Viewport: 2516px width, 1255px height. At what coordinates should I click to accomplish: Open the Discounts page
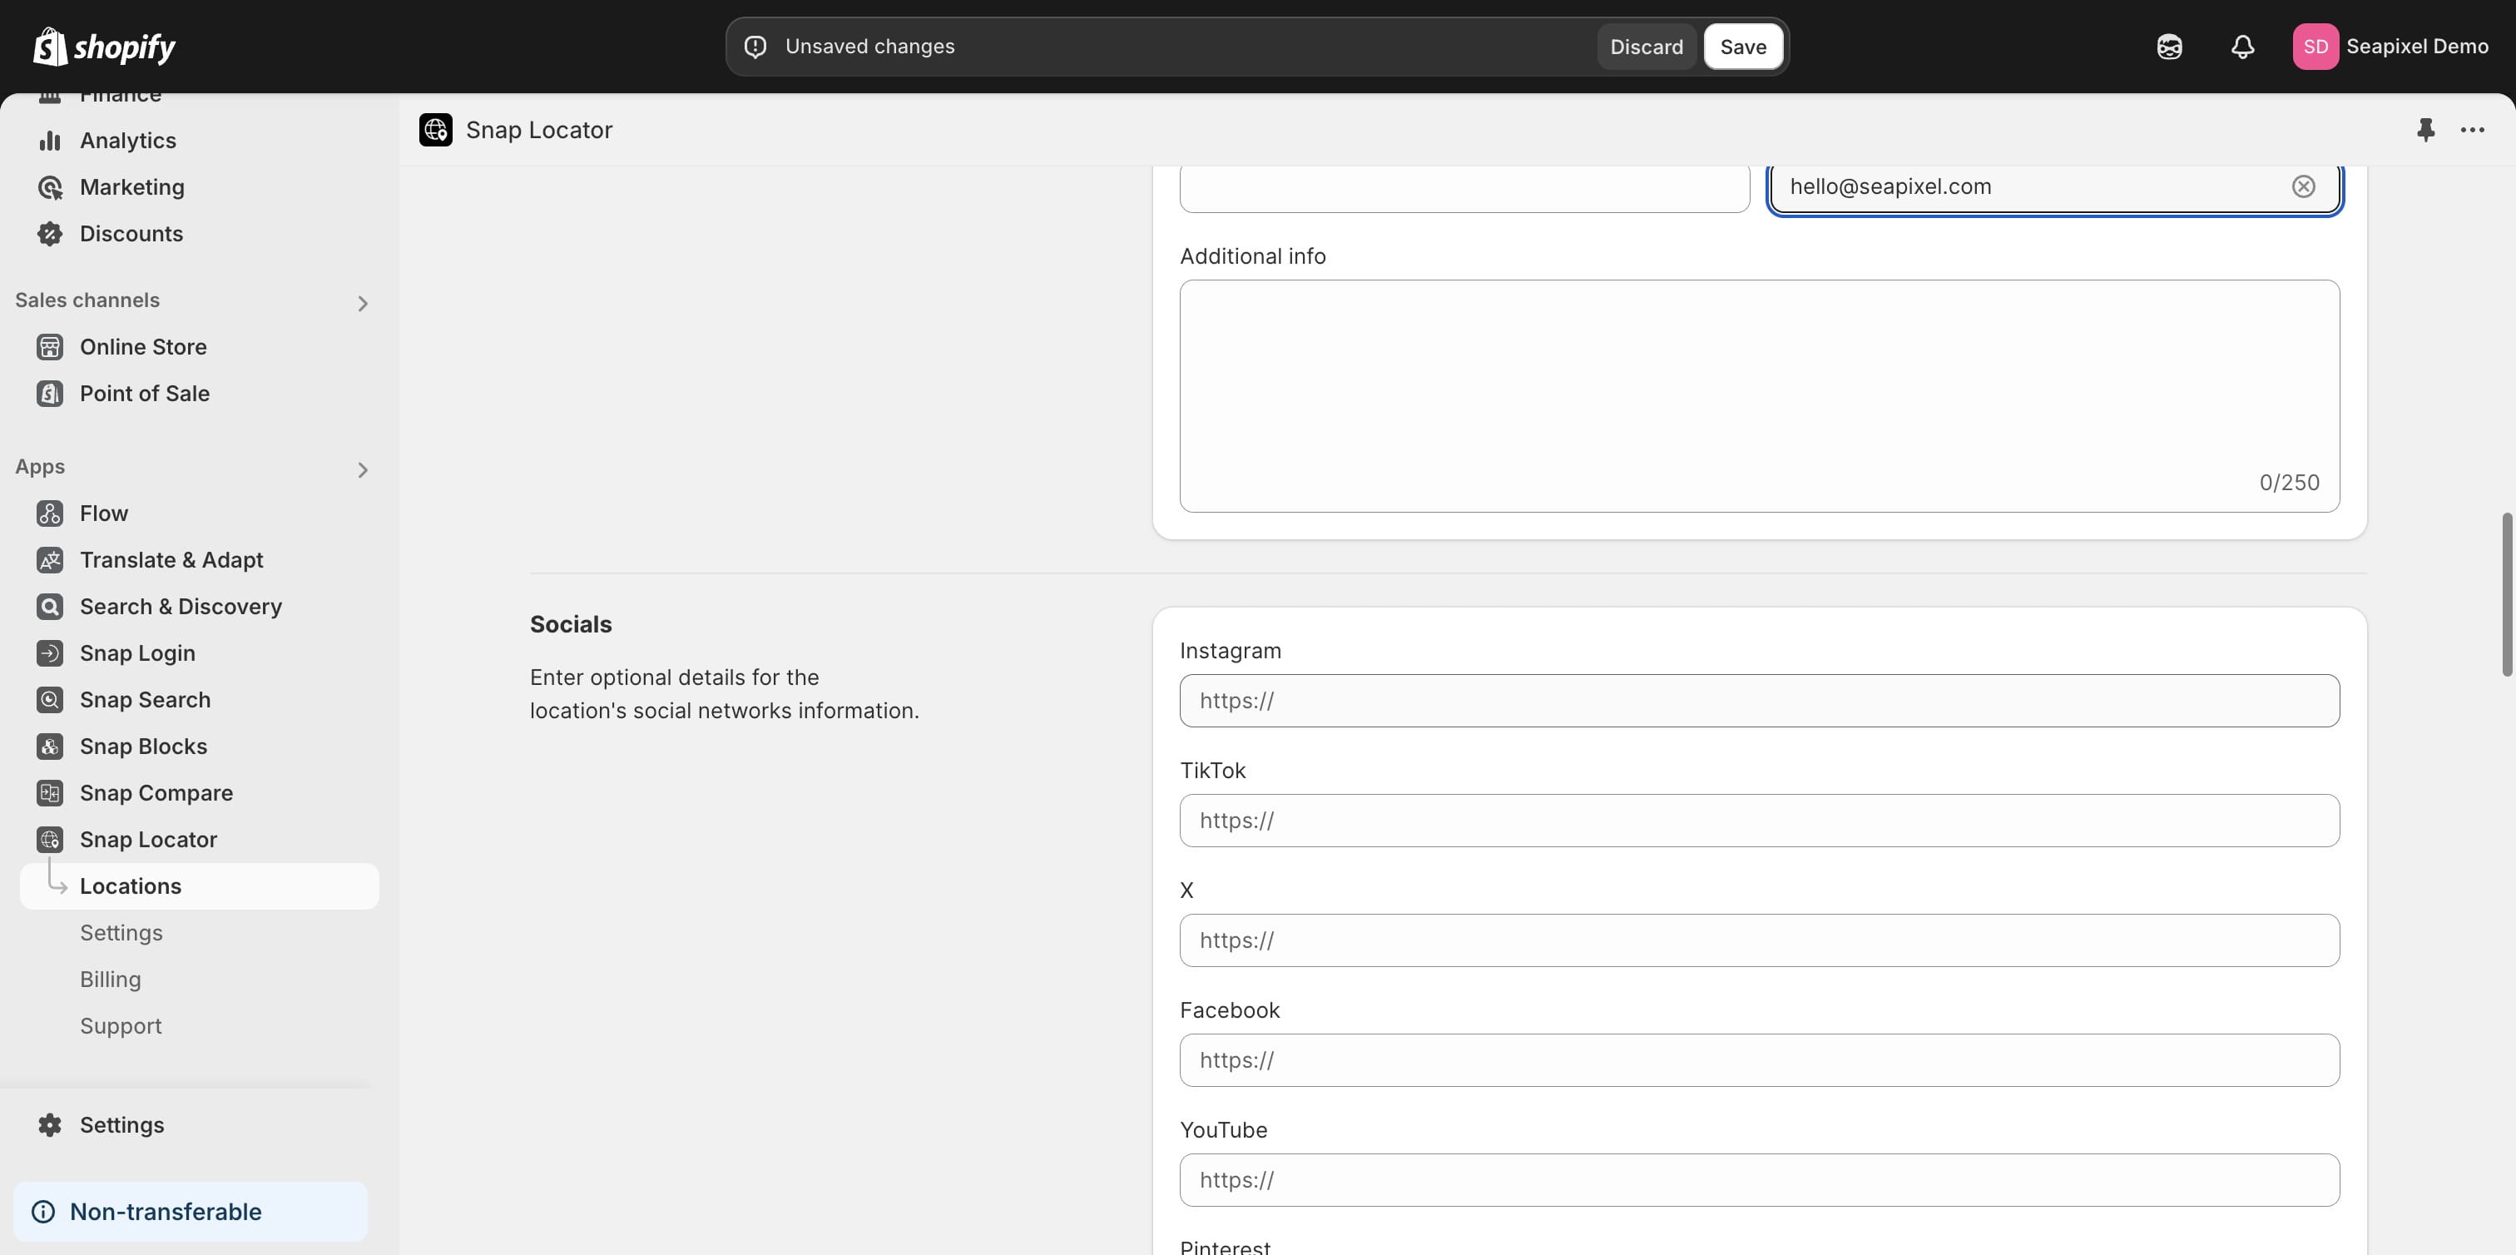[x=131, y=233]
